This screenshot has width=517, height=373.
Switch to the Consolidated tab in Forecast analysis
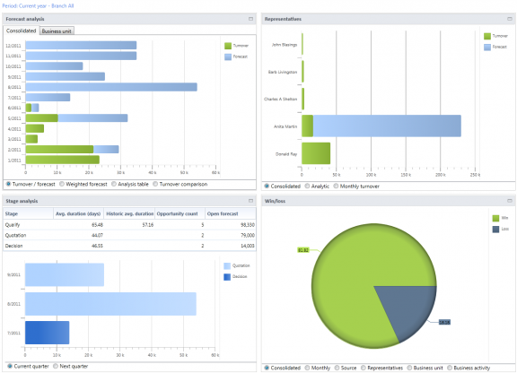click(x=22, y=30)
